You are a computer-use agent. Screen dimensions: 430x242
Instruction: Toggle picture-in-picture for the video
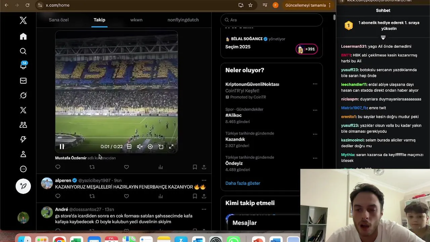(161, 147)
